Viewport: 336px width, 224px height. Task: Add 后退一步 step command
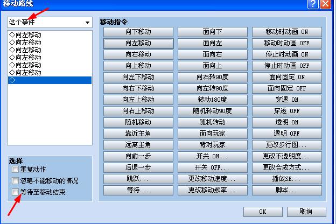click(138, 167)
